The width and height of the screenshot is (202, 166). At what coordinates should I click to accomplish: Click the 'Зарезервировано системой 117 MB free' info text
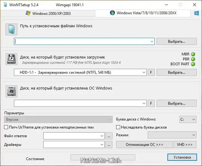pos(71,63)
